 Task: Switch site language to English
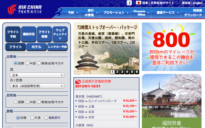pyautogui.click(x=198, y=3)
